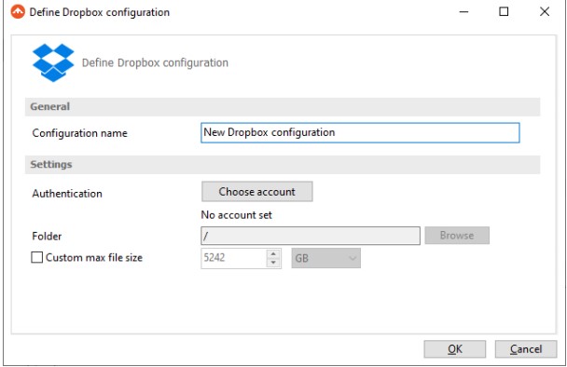
Task: Click the 'Define Dropbox configuration' heading beside logo
Action: (x=155, y=62)
